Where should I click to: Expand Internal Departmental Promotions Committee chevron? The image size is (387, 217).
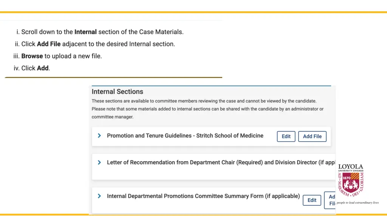coord(99,196)
